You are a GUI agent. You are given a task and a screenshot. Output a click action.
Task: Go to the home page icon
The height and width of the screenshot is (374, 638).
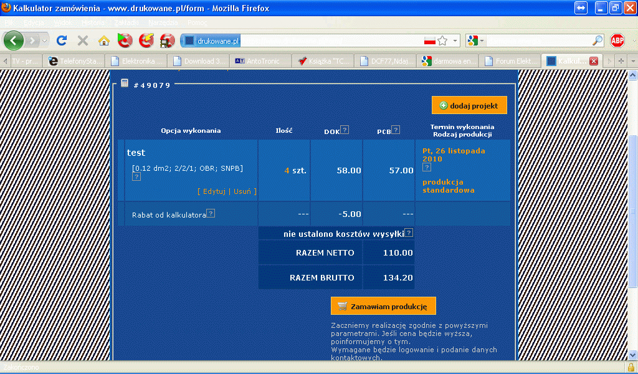click(x=103, y=41)
